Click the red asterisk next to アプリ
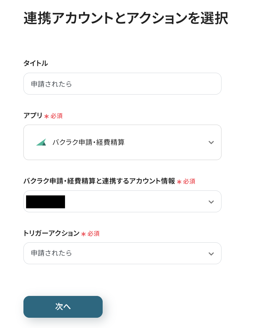Screen dimensions: 270x328 point(47,116)
